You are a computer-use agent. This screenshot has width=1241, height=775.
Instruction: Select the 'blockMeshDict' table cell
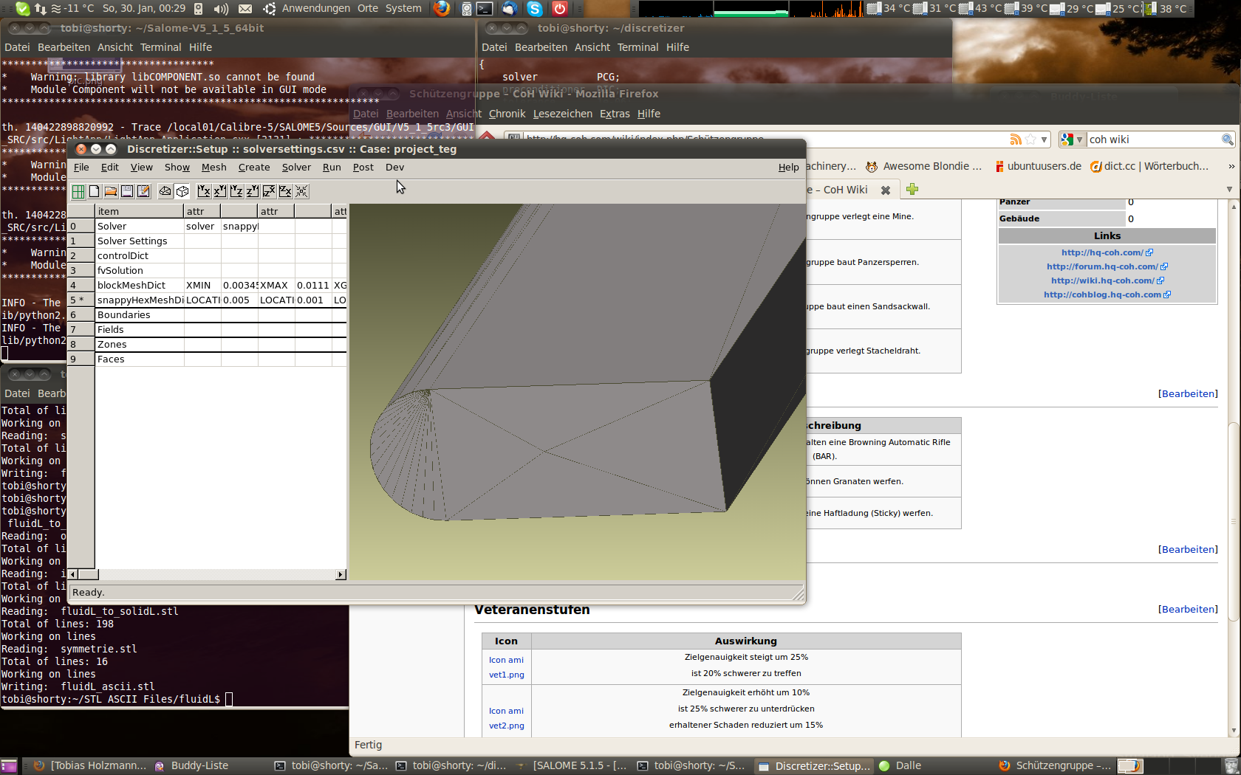coord(140,286)
